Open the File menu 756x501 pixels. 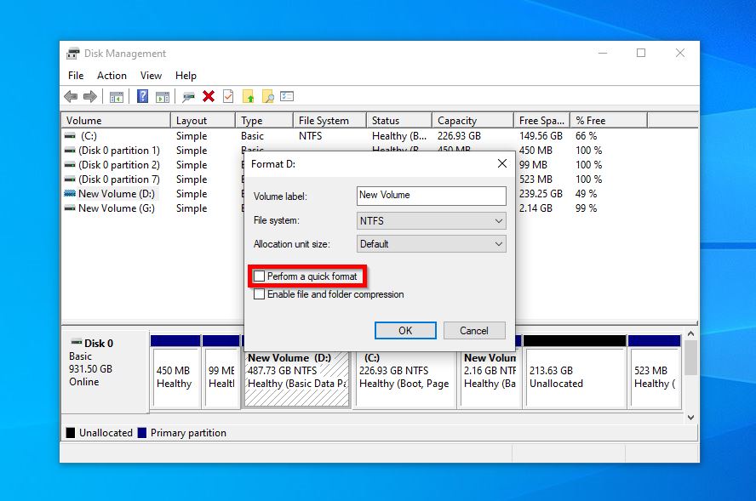76,76
